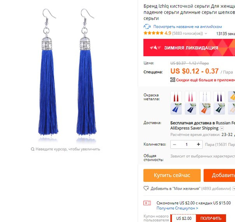Click the five-star rating icons
Screen dimensions: 235x222
[x=153, y=33]
